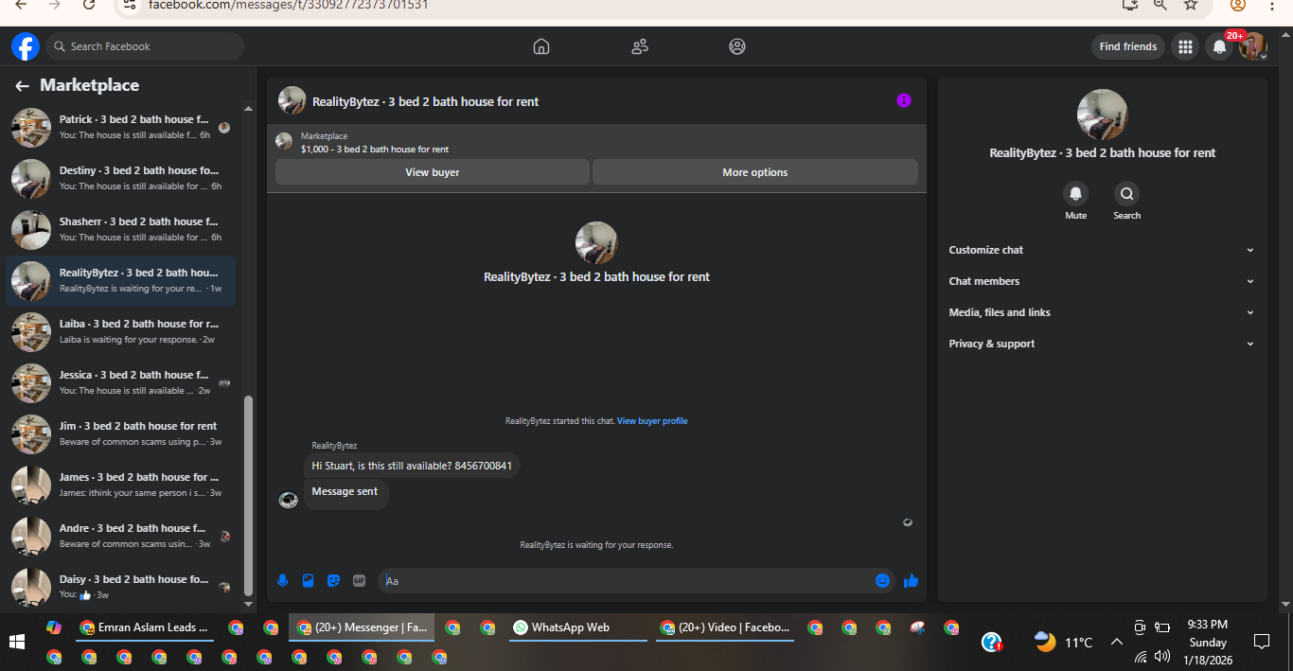Open the Copilot icon in taskbar
This screenshot has height=671, width=1293.
(x=54, y=627)
